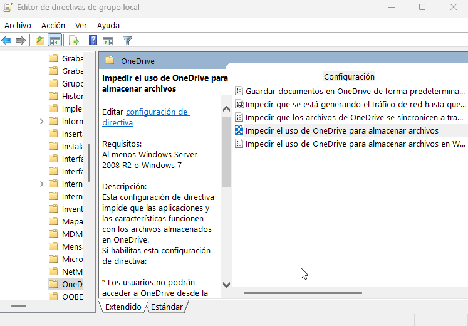Open the Ayuda menu

108,25
